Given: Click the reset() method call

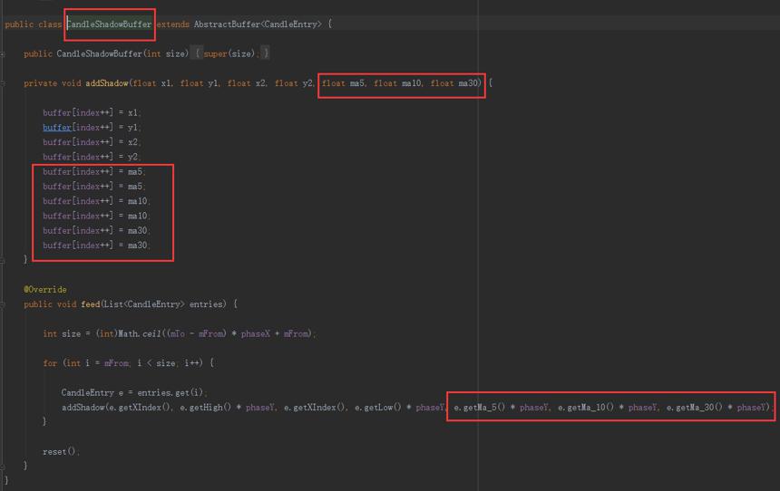Looking at the screenshot, I should point(60,452).
